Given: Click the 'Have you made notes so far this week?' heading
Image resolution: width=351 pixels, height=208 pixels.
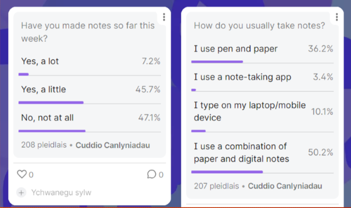Looking at the screenshot, I should point(88,32).
